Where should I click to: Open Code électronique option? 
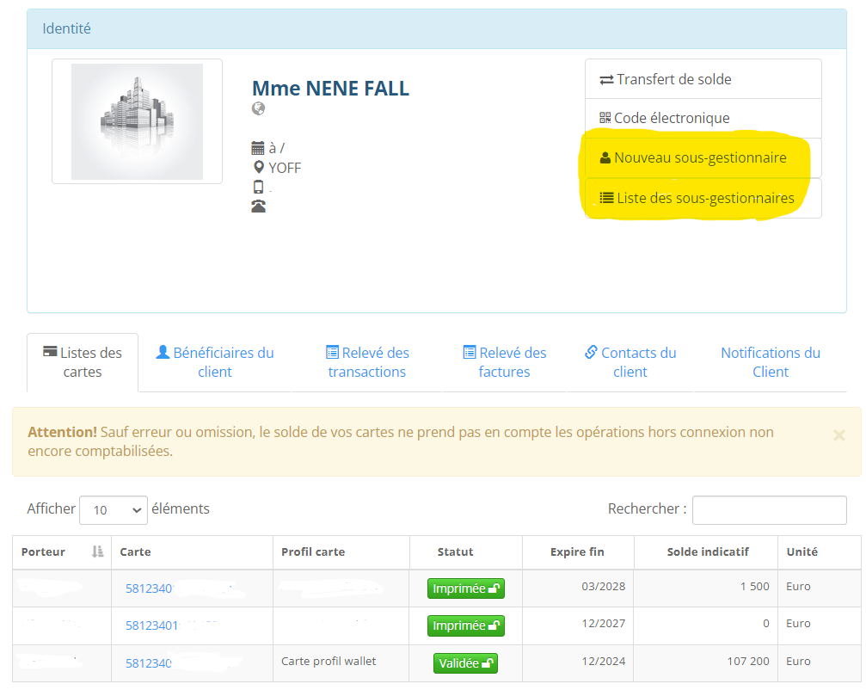point(703,118)
